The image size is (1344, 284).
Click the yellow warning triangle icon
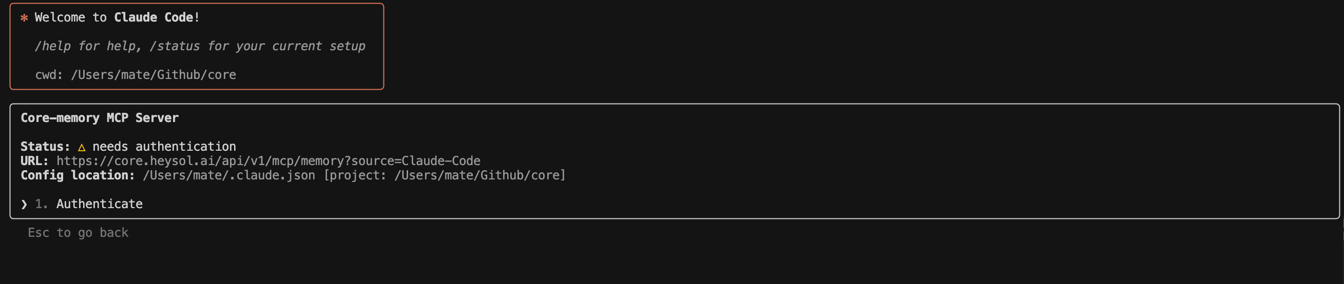82,147
